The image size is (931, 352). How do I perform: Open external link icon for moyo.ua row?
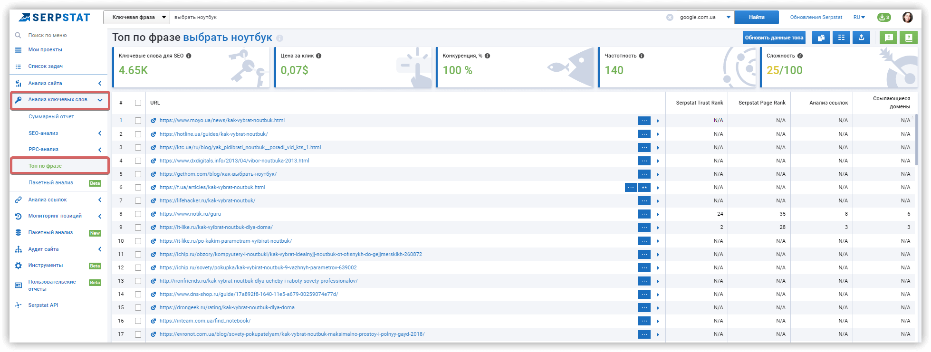coord(154,121)
